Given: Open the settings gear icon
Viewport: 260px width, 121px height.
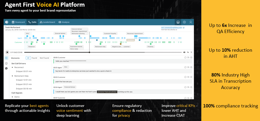Looking at the screenshot, I should pyautogui.click(x=184, y=22).
